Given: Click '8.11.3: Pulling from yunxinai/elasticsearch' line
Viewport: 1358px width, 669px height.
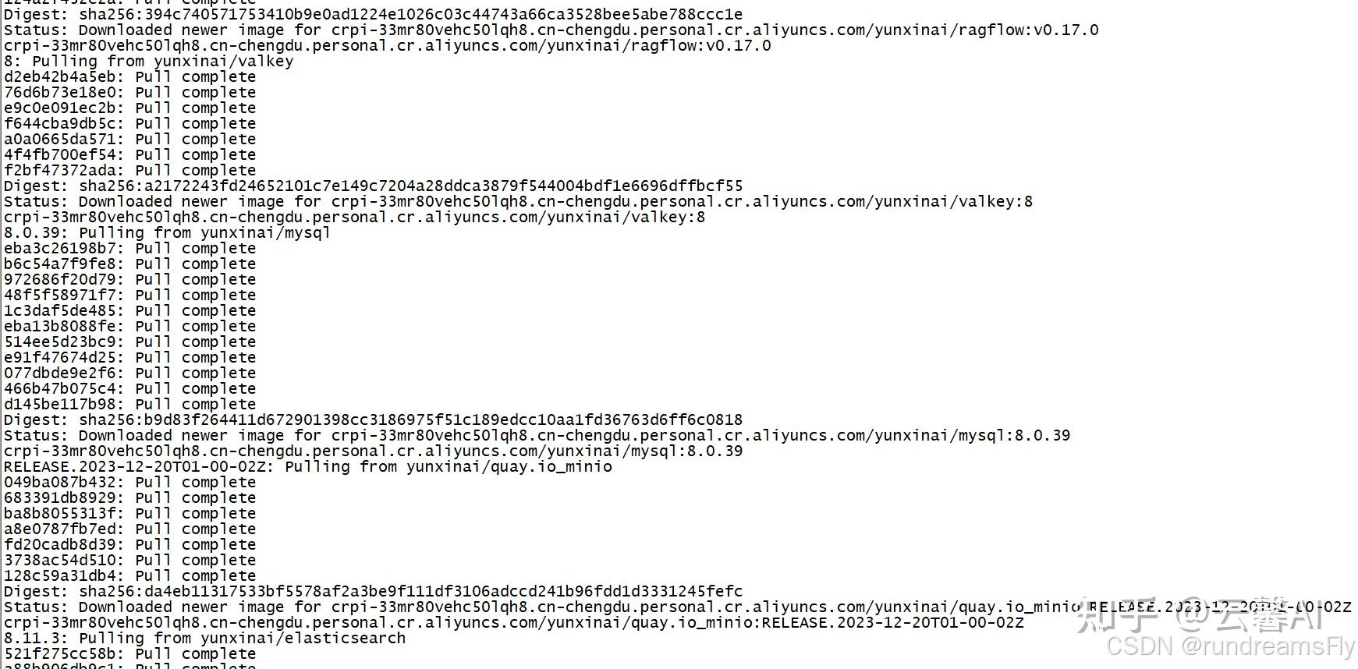Looking at the screenshot, I should (x=204, y=639).
